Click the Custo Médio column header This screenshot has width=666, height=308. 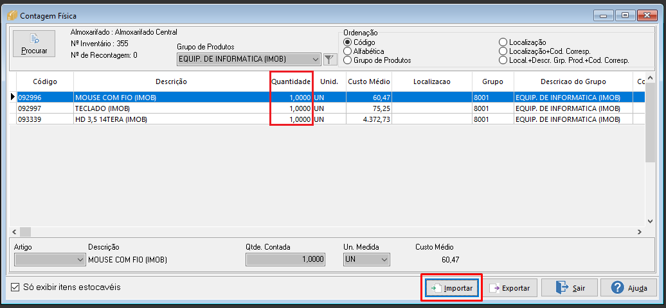pyautogui.click(x=369, y=81)
